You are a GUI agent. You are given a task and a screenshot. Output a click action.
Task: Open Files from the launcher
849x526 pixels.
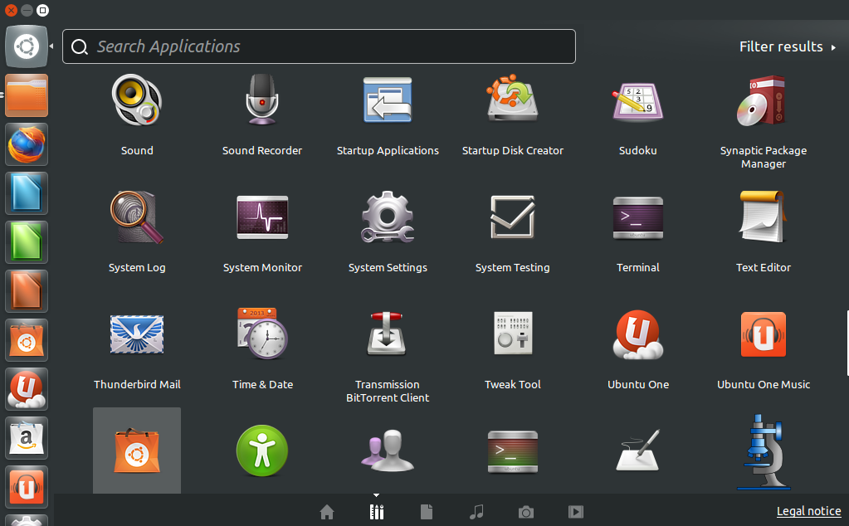click(x=27, y=95)
